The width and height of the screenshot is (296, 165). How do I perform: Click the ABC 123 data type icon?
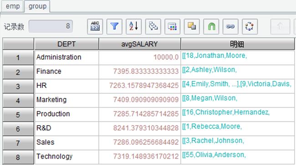[95, 26]
